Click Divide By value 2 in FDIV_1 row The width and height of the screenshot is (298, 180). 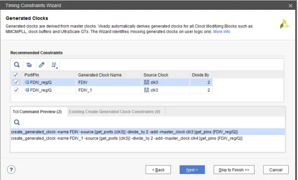(x=201, y=90)
